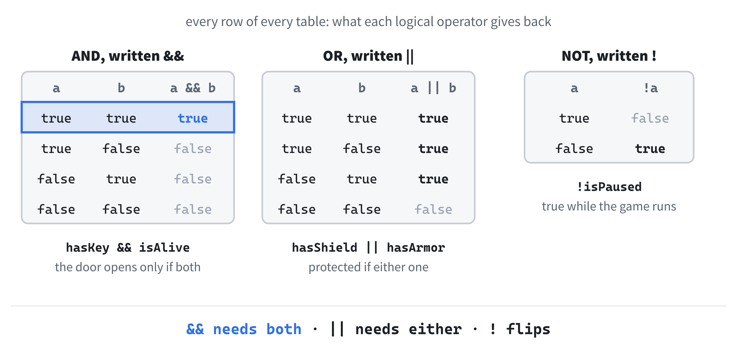
Task: Click the 'b' header in the AND table
Action: (121, 88)
